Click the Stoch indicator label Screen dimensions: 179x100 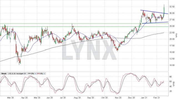click(4, 74)
